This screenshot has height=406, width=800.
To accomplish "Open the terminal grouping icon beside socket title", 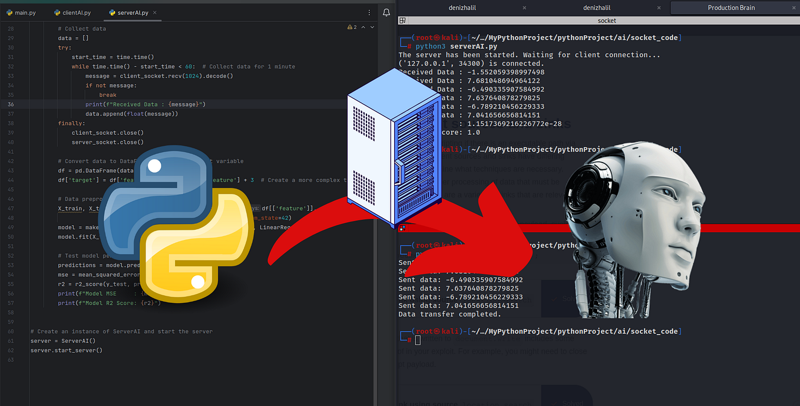I will coord(402,20).
